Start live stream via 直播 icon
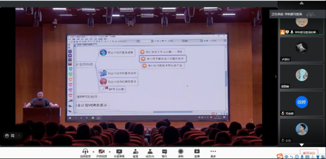Viewport: 326px width, 159px height. pyautogui.click(x=197, y=151)
